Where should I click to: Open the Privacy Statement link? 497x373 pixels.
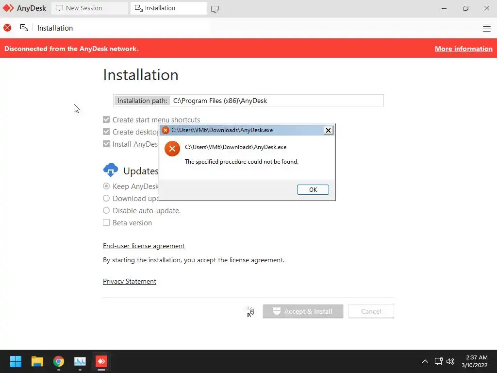129,281
